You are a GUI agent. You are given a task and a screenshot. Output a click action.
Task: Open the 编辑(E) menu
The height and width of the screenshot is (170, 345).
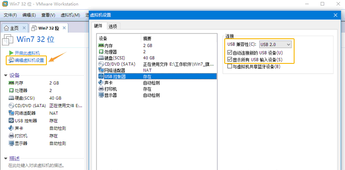tap(29, 15)
